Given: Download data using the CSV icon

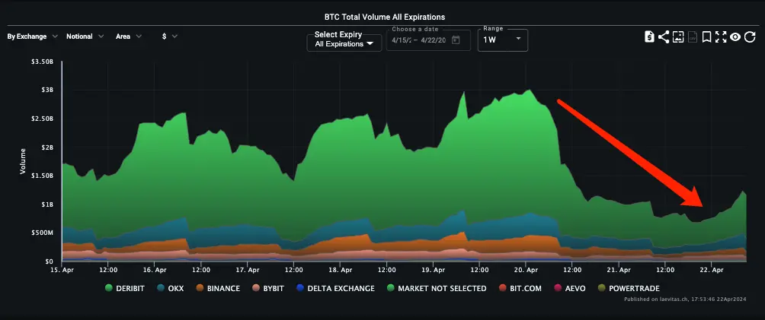Looking at the screenshot, I should point(693,36).
